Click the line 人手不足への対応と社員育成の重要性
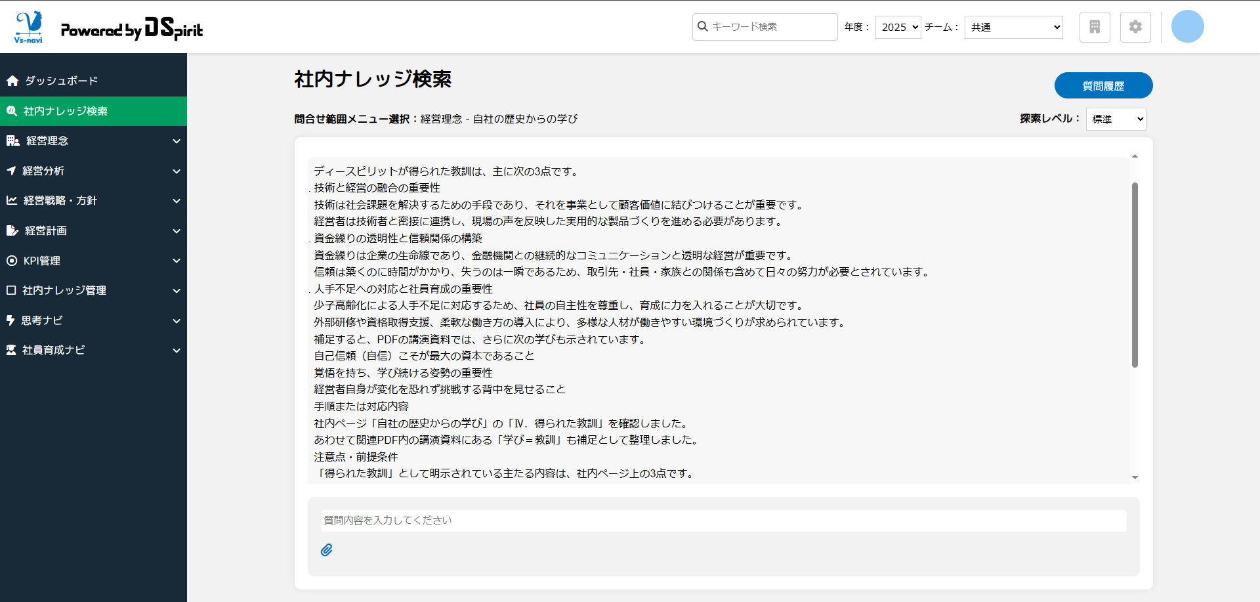Screen dimensions: 1260x602 [404, 289]
